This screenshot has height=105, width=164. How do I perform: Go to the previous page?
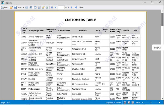pos(56,7)
